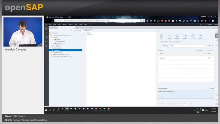Select SAP Web IDE Full-Stack browser tab

point(56,17)
